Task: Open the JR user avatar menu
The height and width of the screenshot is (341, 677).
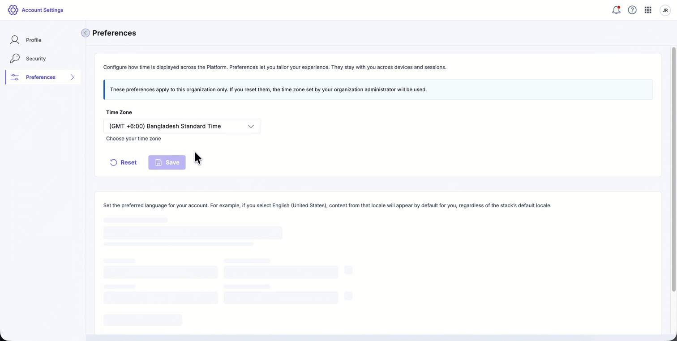Action: pyautogui.click(x=665, y=10)
